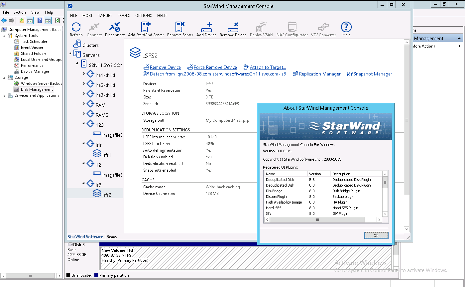This screenshot has height=287, width=465.
Task: Click the Remove Device toolbar icon
Action: pos(233,27)
